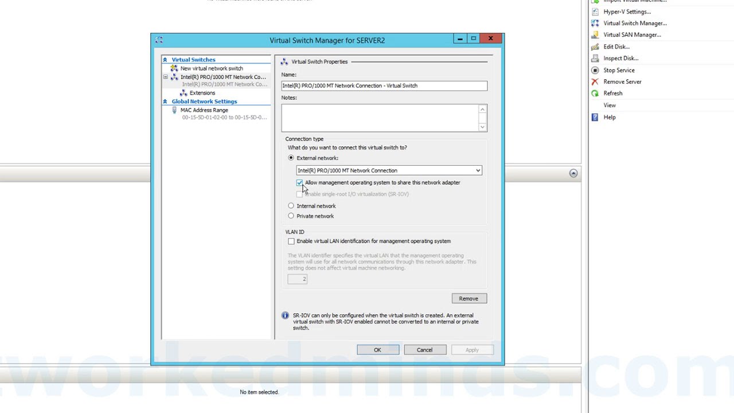Click the Virtual SAN Manager icon
The height and width of the screenshot is (413, 734).
[x=595, y=34]
